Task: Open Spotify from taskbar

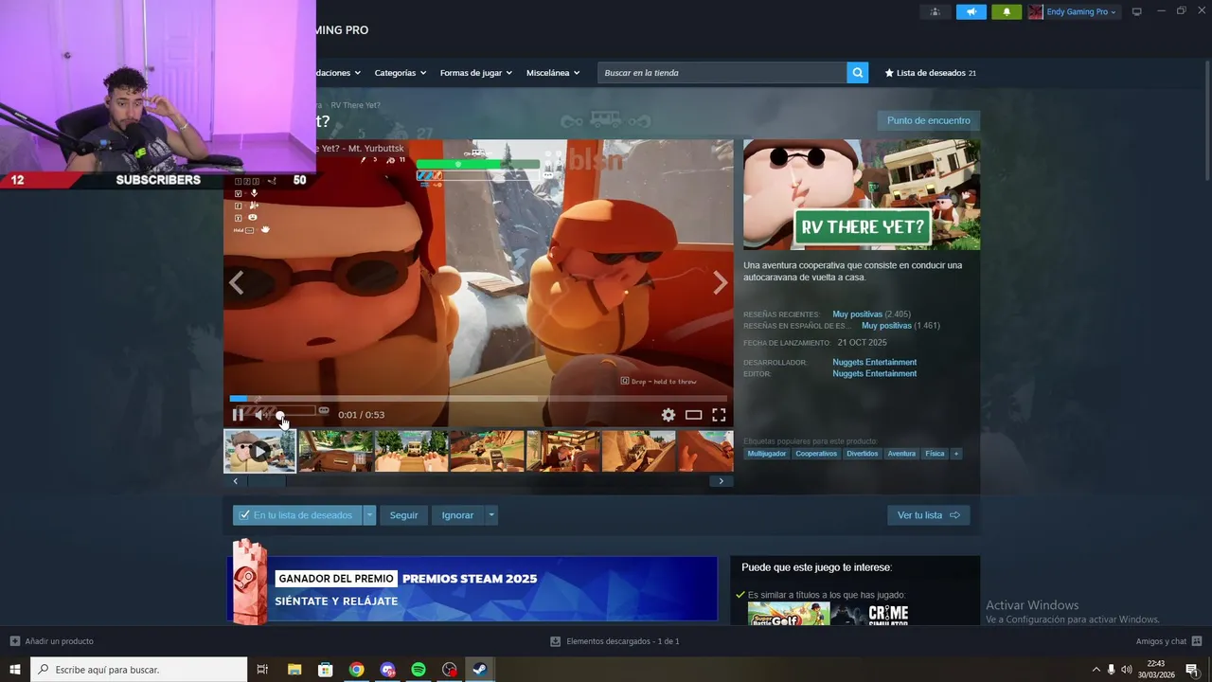Action: [x=419, y=670]
